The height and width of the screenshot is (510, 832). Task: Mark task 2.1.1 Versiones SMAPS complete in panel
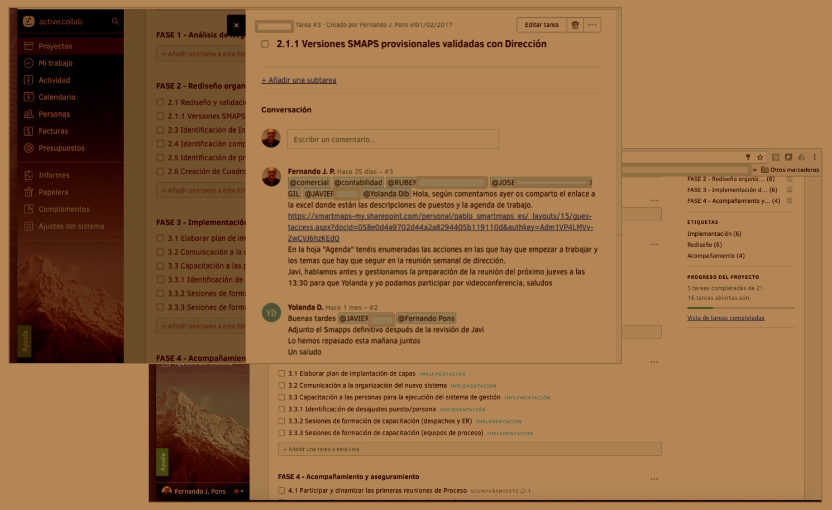coord(265,44)
